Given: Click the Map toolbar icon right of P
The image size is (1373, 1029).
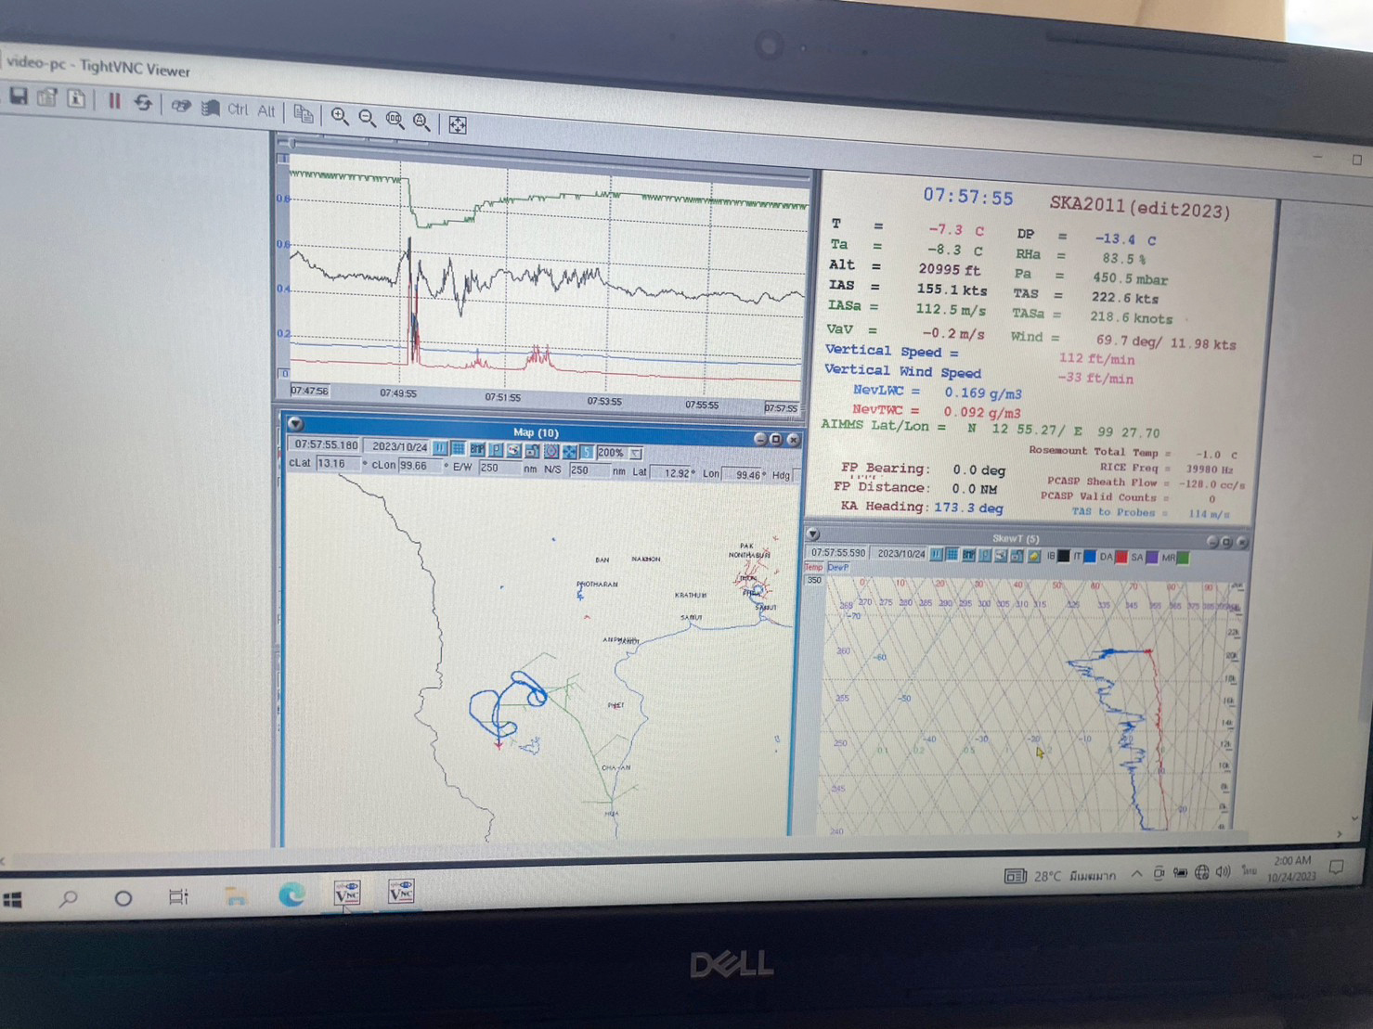Looking at the screenshot, I should 514,450.
